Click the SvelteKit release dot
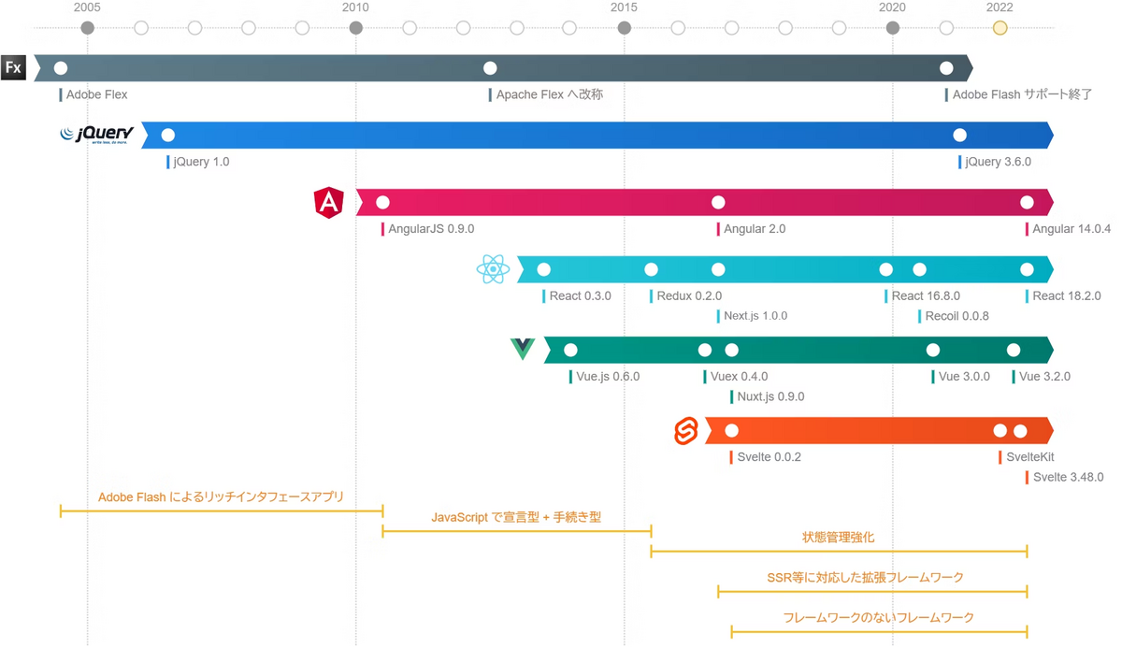The height and width of the screenshot is (647, 1122). (x=1000, y=431)
